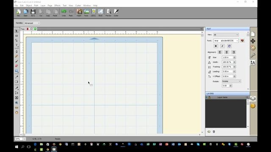Screen dimensions: 271x152
Task: Open the zoom percentage dropdown
Action: (25, 139)
